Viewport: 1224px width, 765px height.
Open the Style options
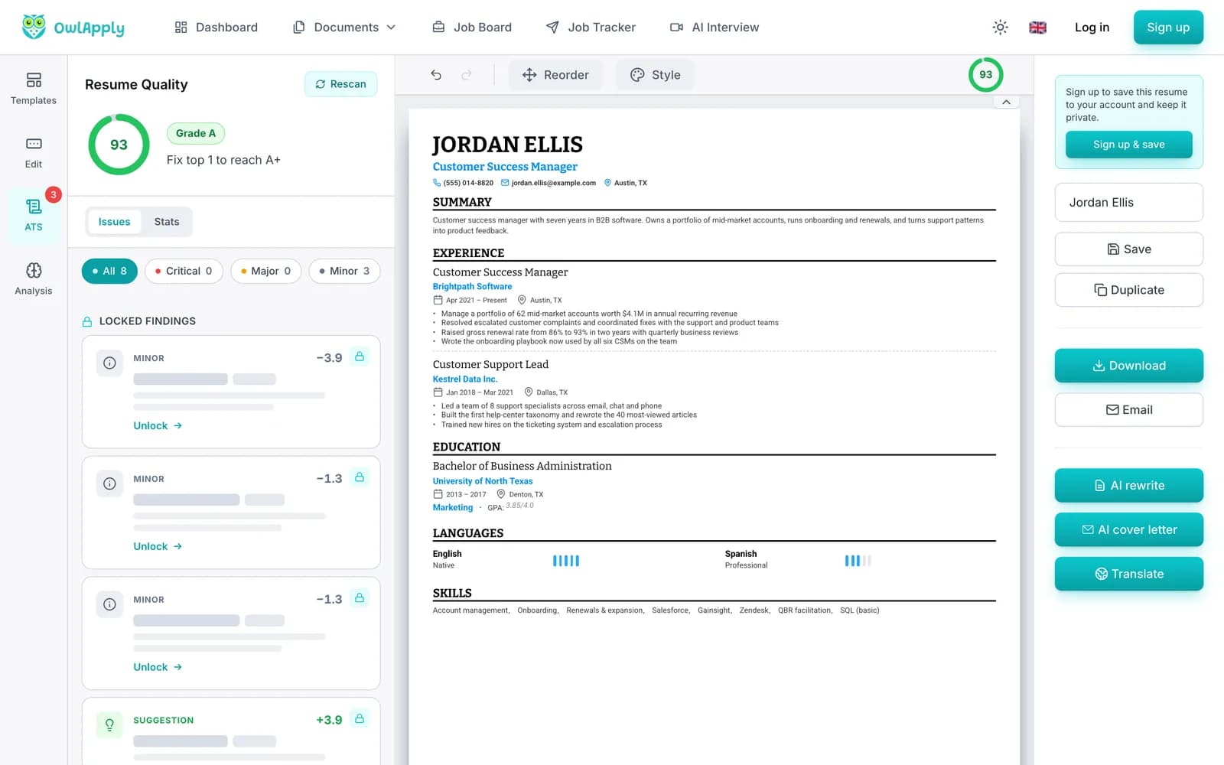(x=655, y=75)
